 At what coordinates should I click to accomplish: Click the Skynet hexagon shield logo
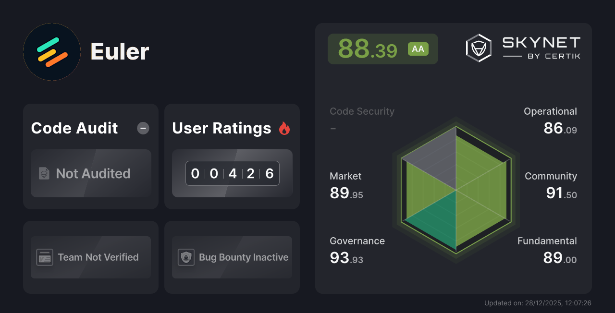click(478, 48)
